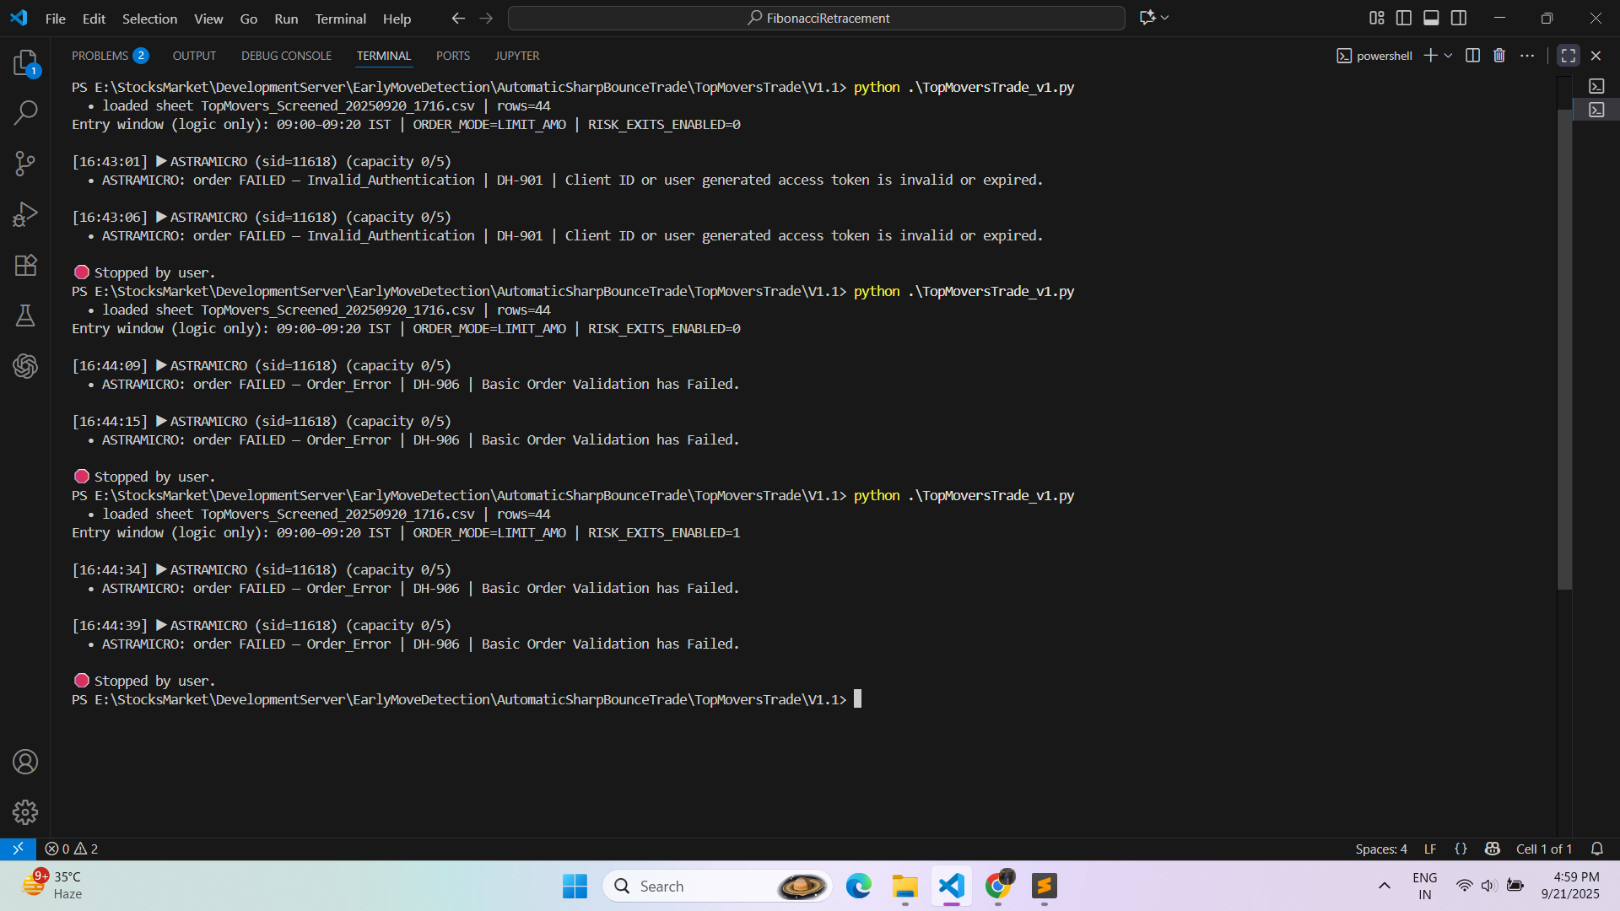Open the Testing flask icon view
Image resolution: width=1620 pixels, height=911 pixels.
(25, 315)
